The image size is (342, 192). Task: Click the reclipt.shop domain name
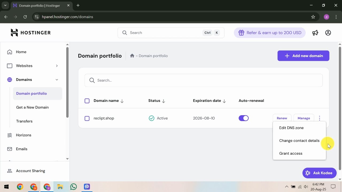104,118
